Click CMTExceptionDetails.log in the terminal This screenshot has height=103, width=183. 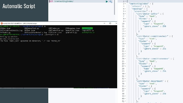tap(36, 33)
